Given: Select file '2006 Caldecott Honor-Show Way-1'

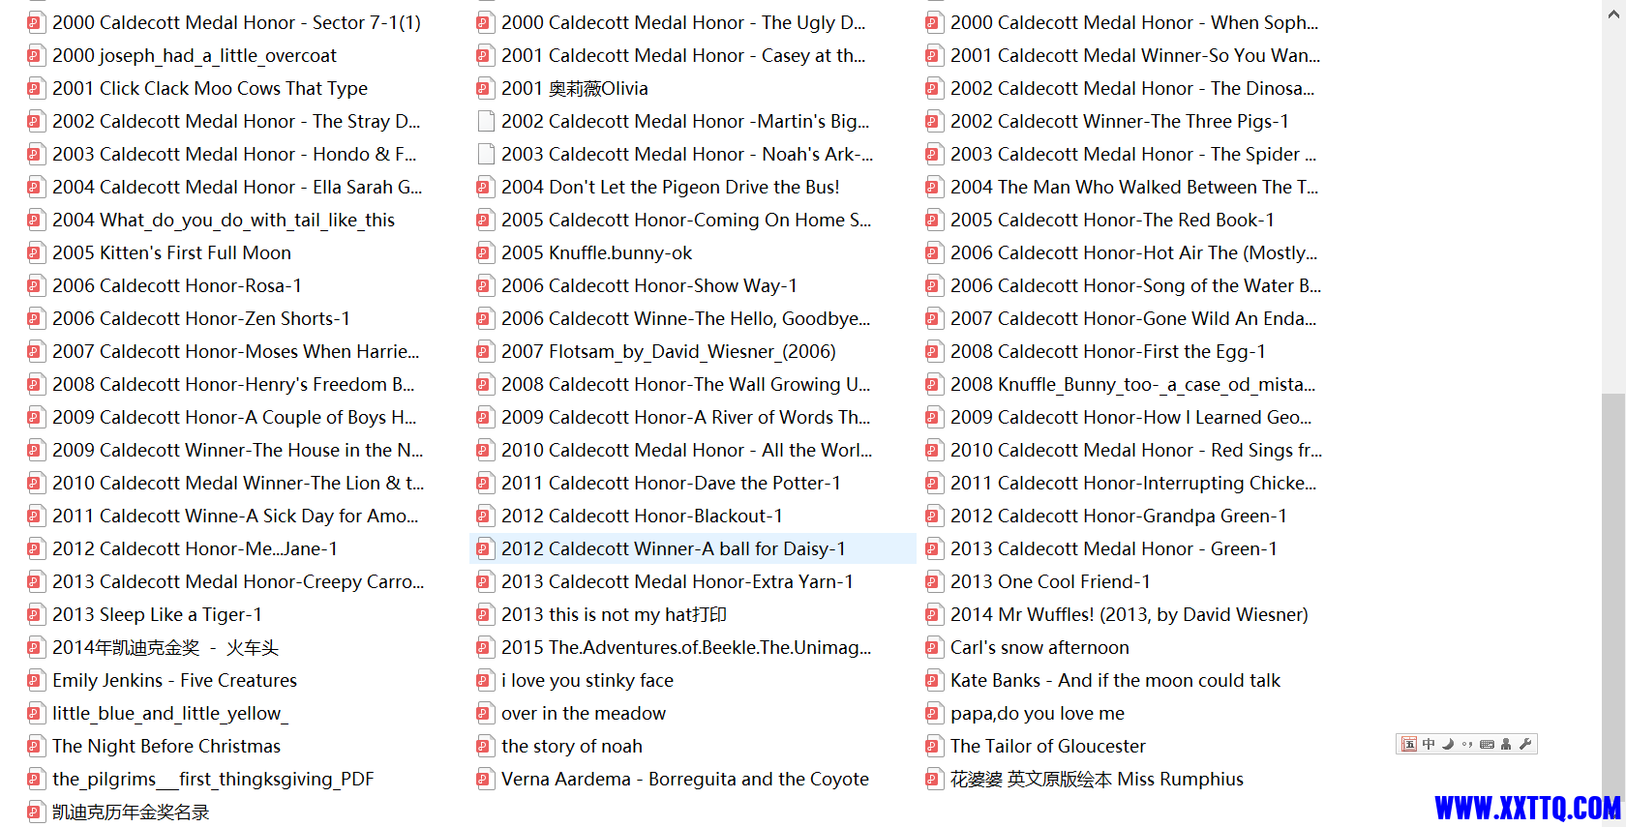Looking at the screenshot, I should pos(649,285).
